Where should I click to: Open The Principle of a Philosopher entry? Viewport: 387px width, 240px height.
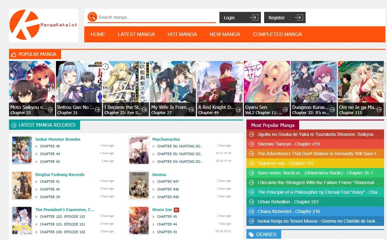pyautogui.click(x=315, y=192)
